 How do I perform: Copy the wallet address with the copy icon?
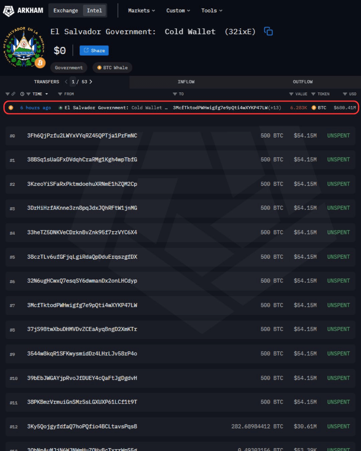click(x=268, y=31)
